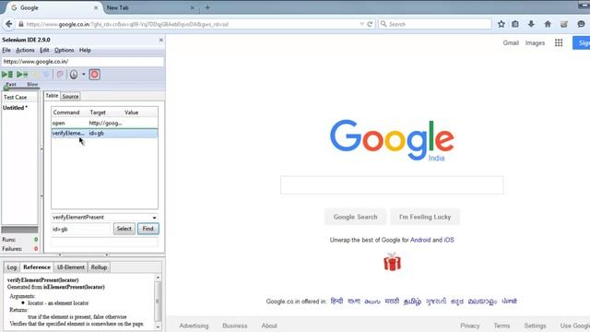Click the Target input showing id=gb

coord(81,229)
